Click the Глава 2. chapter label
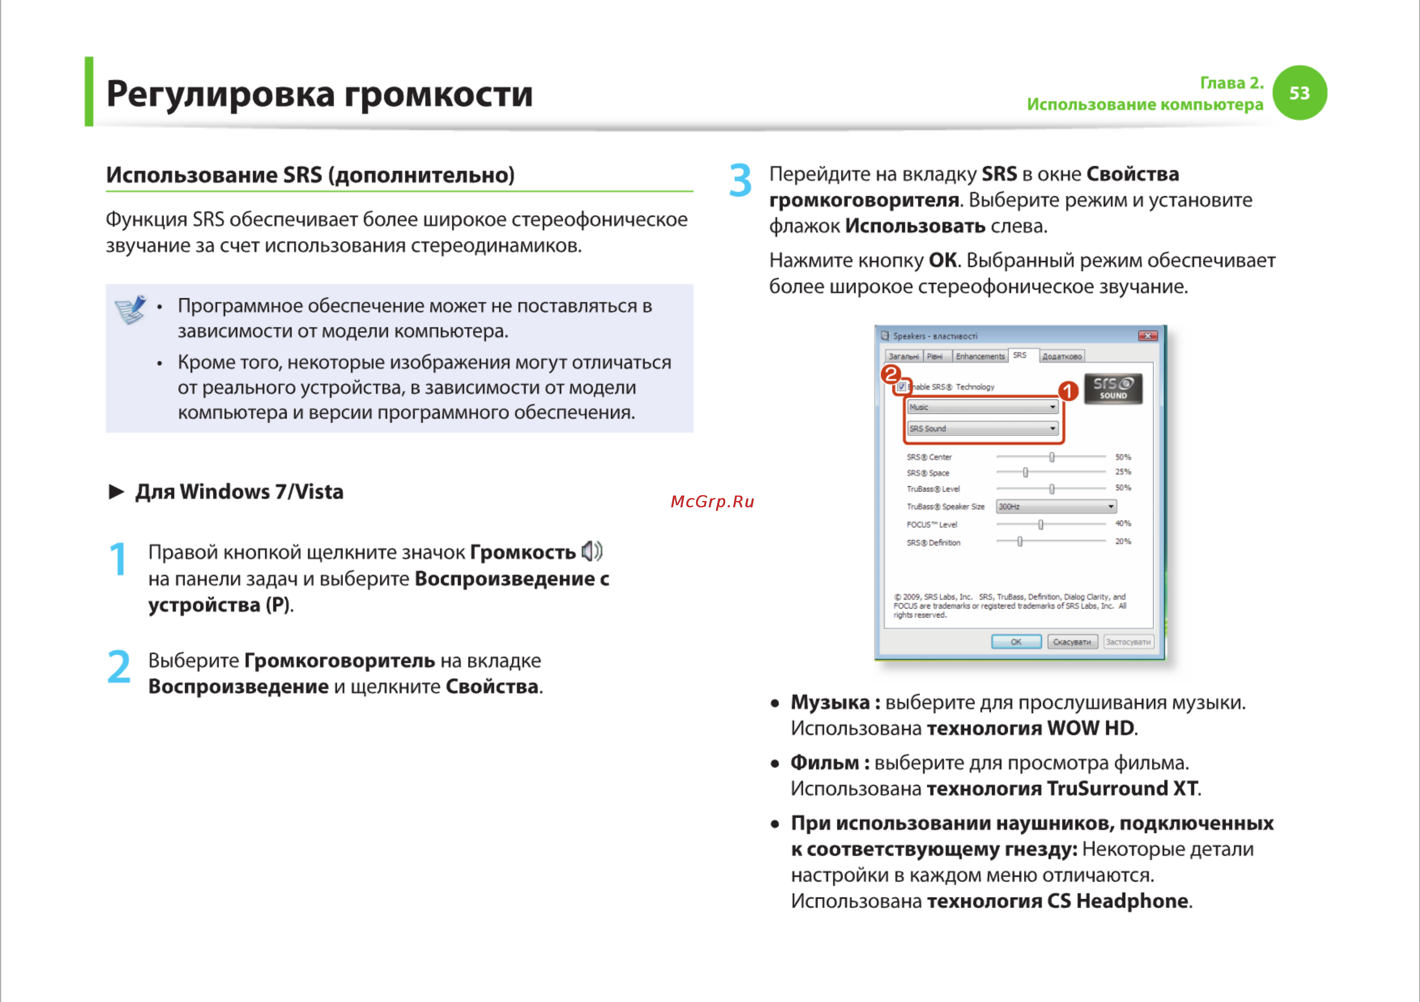Viewport: 1420px width, 1002px height. [x=1232, y=83]
